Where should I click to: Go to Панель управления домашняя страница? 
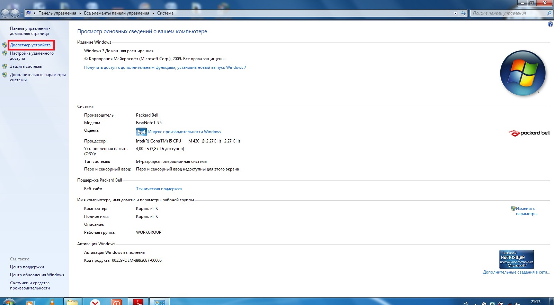tap(30, 31)
